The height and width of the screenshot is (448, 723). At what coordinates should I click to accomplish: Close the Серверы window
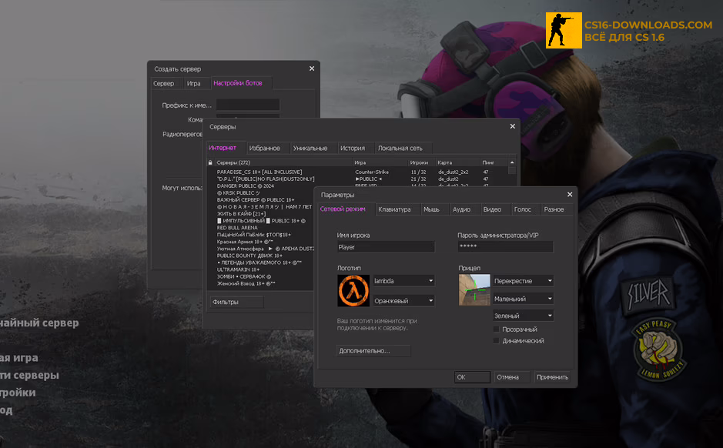coord(512,126)
